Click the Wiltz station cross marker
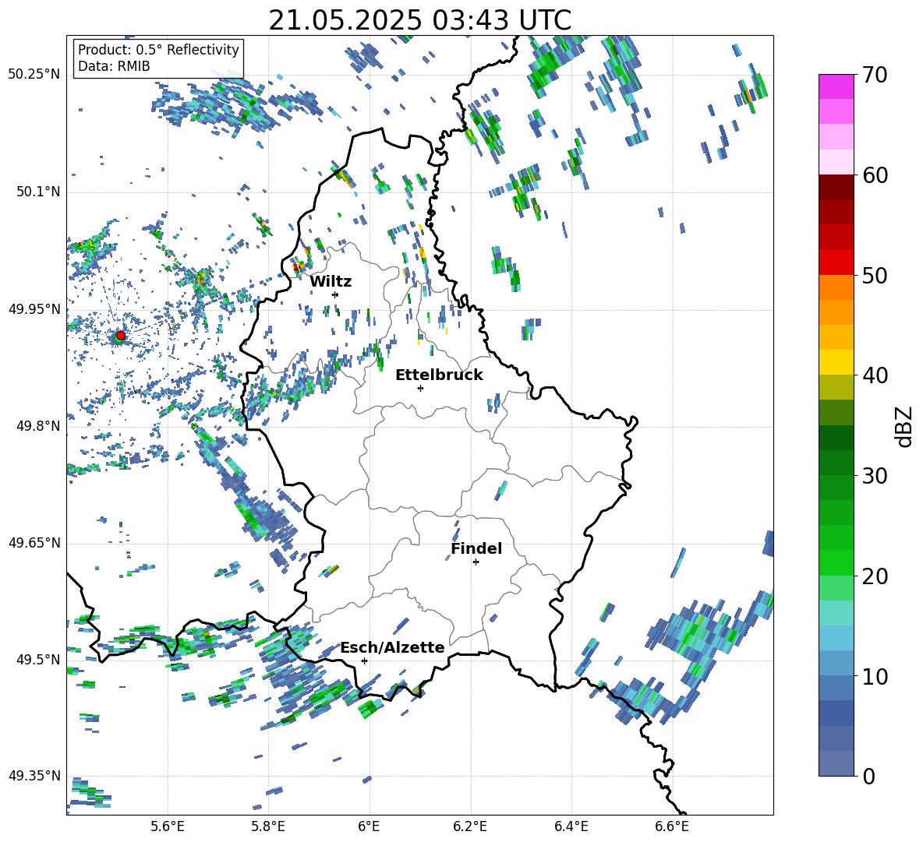The width and height of the screenshot is (923, 842). point(335,294)
